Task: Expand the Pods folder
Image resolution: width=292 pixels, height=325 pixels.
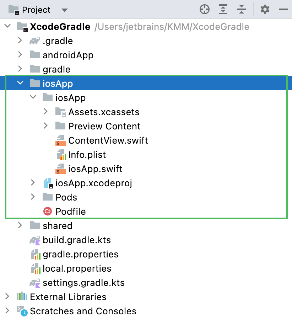Action: 33,197
